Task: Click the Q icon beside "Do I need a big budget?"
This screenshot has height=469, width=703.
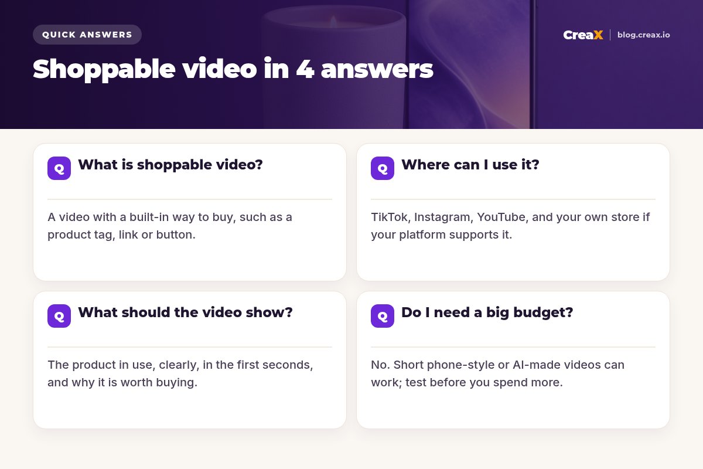Action: coord(383,316)
